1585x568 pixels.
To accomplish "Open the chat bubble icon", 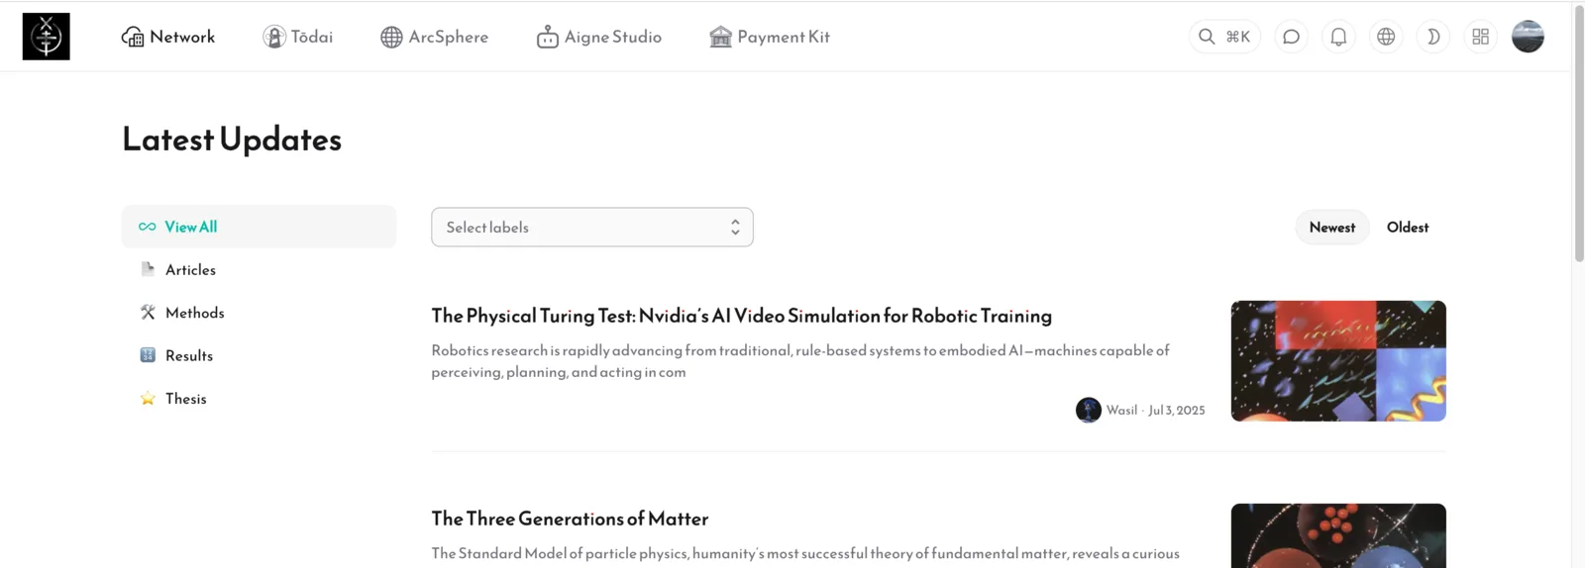I will pos(1291,37).
